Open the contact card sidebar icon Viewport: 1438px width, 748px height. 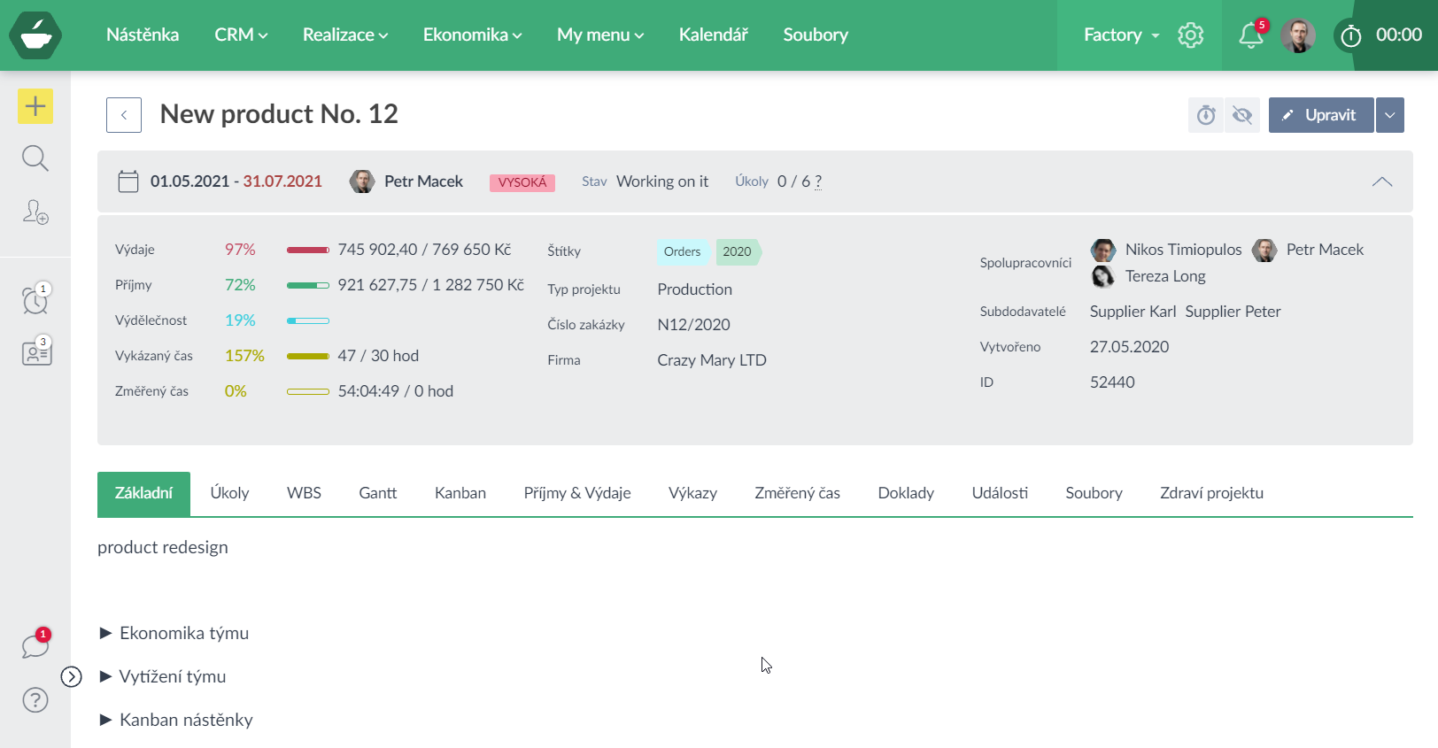coord(36,352)
